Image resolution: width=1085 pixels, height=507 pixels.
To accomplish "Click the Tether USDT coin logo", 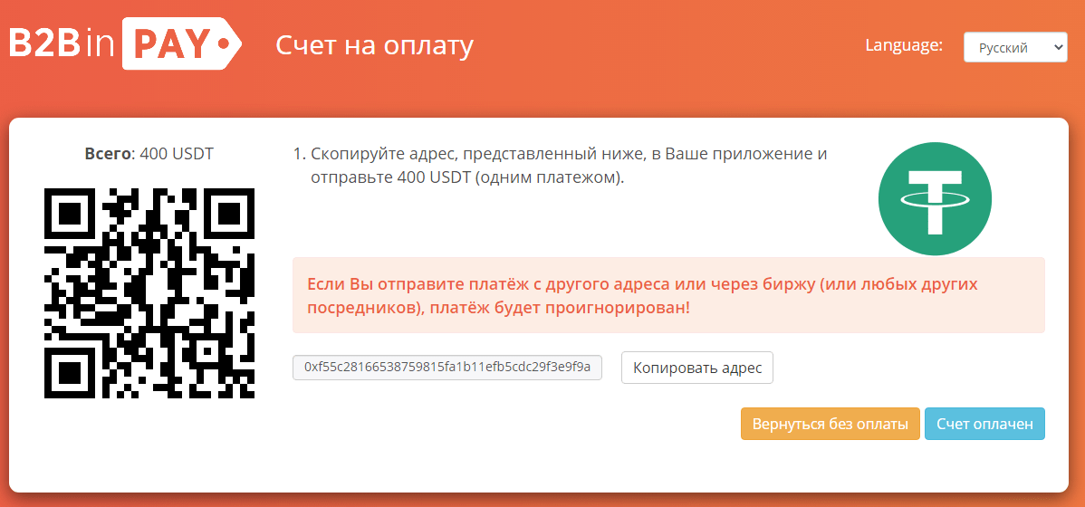I will pos(935,199).
